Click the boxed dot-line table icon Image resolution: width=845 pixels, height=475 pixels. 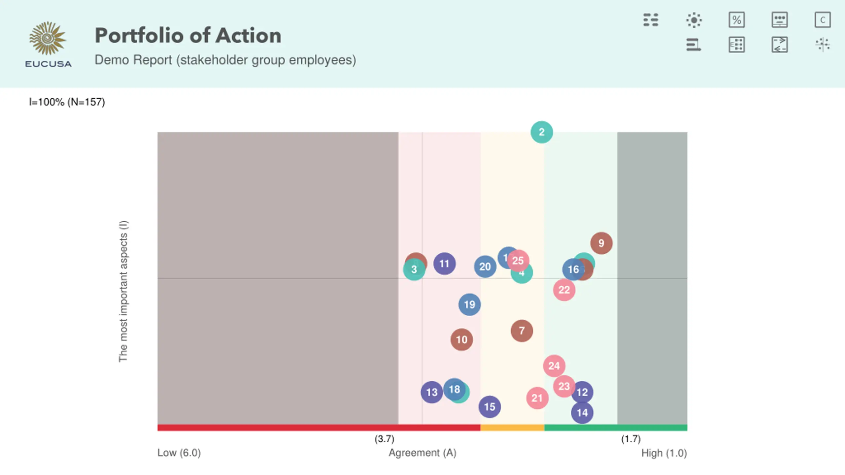pos(736,45)
